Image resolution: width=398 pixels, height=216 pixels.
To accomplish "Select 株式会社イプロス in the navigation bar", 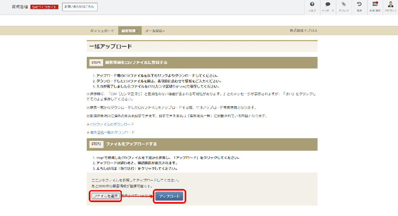I will (303, 31).
